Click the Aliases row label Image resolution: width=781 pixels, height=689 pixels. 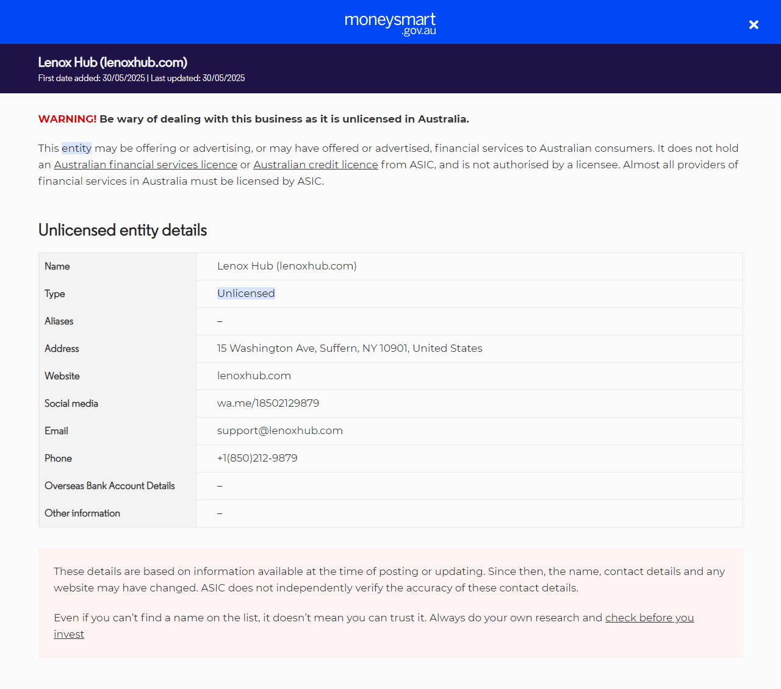pos(59,321)
